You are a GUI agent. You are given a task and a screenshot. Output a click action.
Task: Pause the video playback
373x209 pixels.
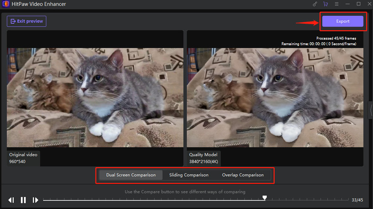point(23,200)
